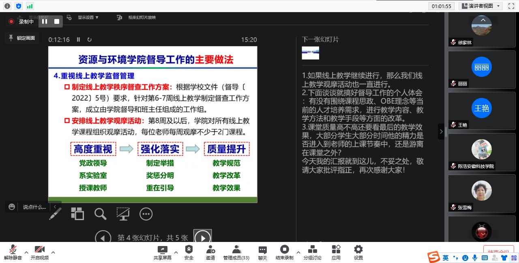Click the black screen slideshow icon
519x263 pixels.
pyautogui.click(x=123, y=214)
